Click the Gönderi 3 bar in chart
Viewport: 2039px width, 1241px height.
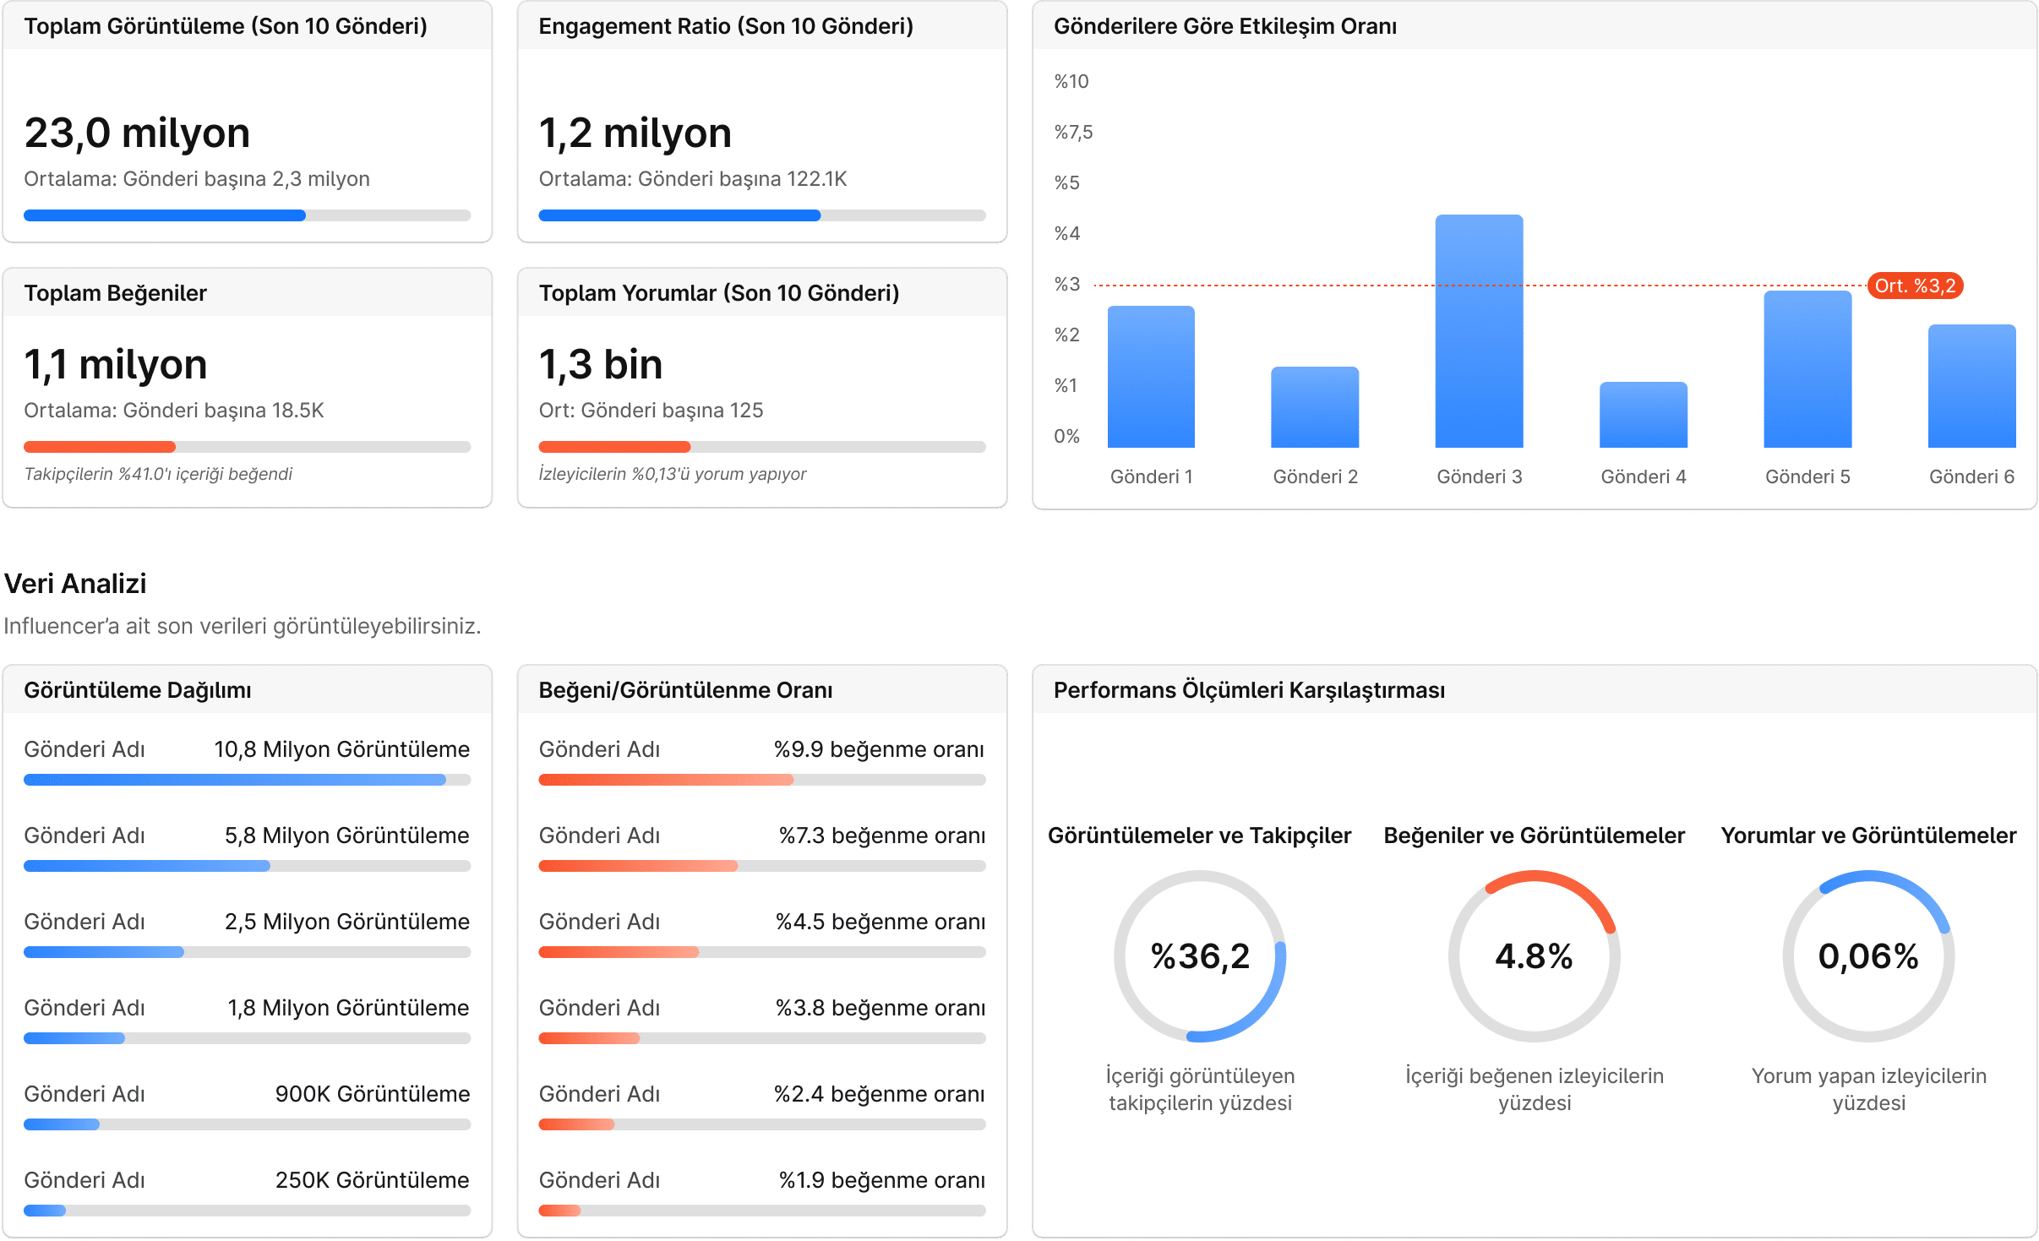[1479, 331]
